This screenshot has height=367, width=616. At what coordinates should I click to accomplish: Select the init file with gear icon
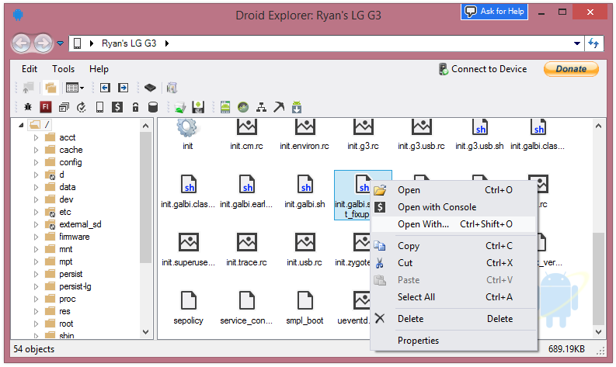(187, 136)
